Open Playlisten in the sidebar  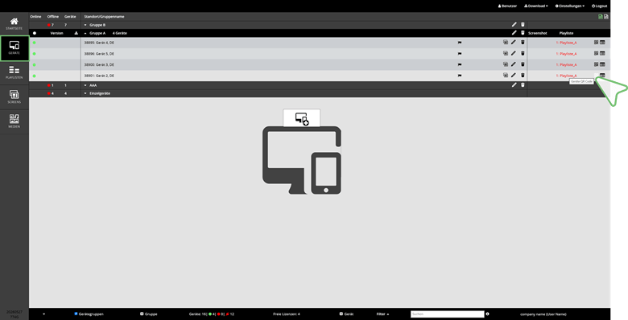(x=14, y=72)
